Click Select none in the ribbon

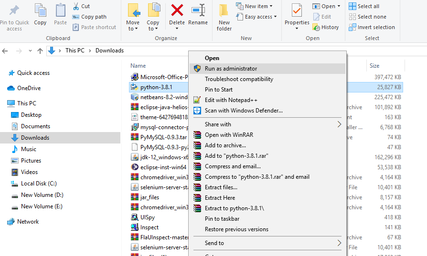point(368,17)
